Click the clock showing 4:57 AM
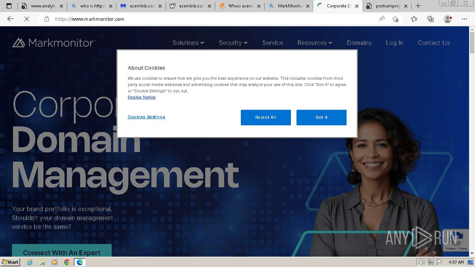The width and height of the screenshot is (475, 267). coord(456,262)
